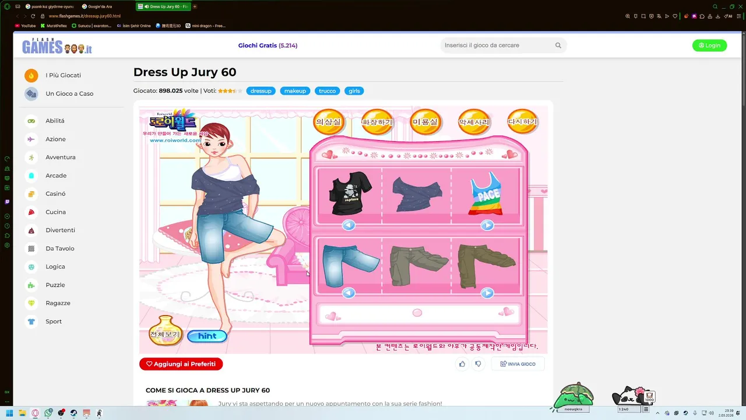Click the address bar URL
Screen dimensions: 746x420
coord(85,16)
